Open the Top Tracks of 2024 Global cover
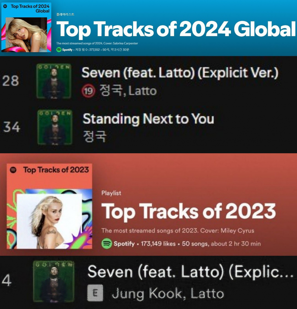 [x=26, y=28]
